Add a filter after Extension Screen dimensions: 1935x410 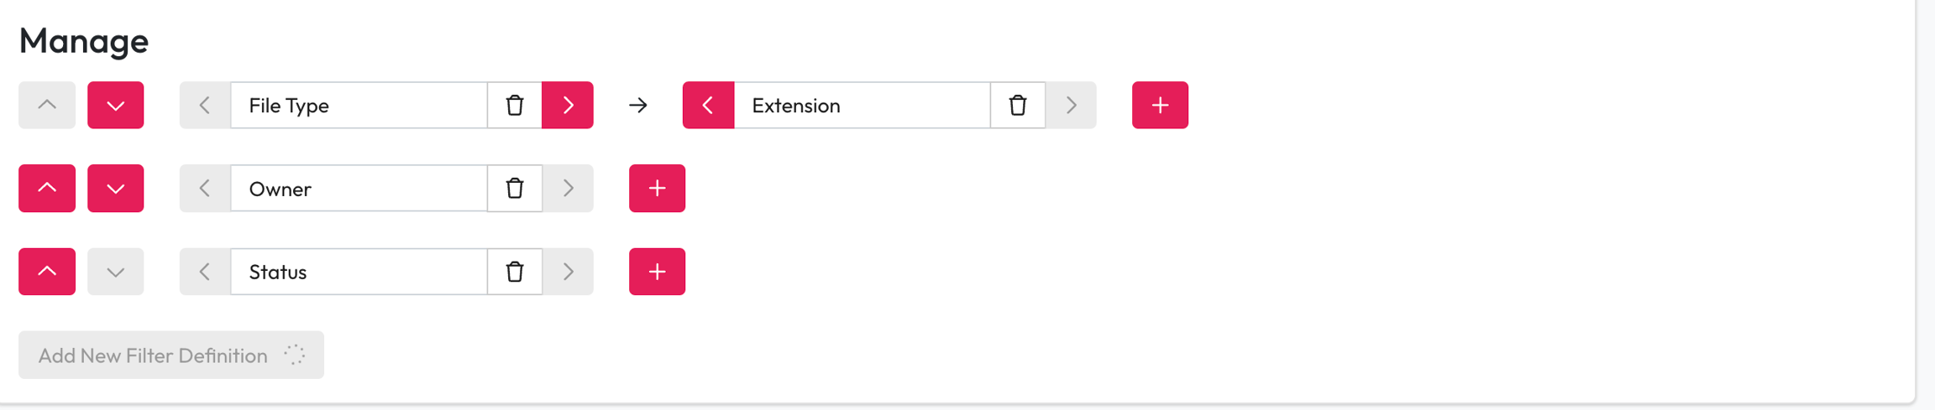[1160, 105]
